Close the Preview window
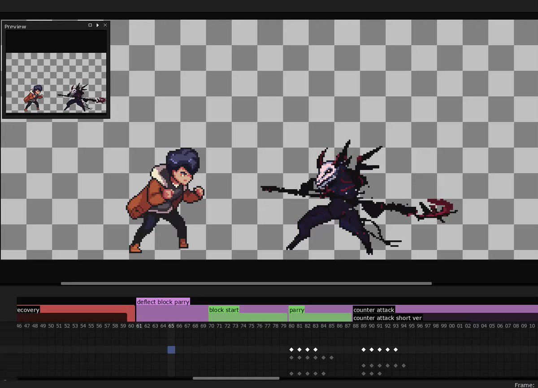 click(x=105, y=26)
